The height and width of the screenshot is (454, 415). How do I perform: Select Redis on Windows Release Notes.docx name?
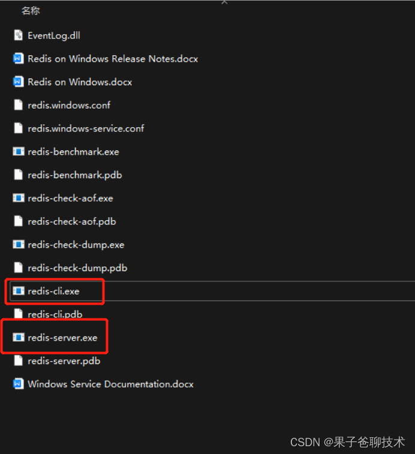click(x=113, y=59)
